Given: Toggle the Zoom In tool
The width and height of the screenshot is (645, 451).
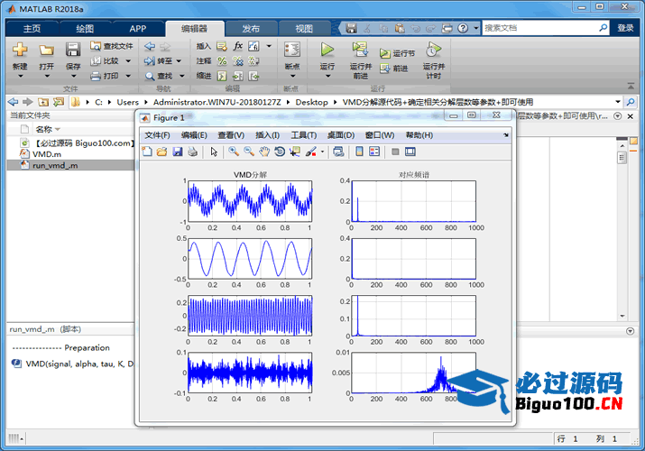Looking at the screenshot, I should [234, 152].
